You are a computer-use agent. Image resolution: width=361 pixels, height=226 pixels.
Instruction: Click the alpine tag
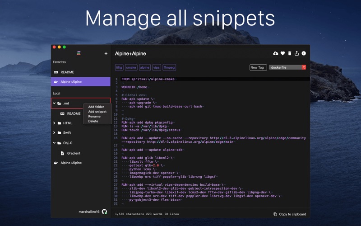tap(144, 67)
